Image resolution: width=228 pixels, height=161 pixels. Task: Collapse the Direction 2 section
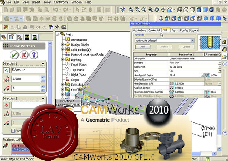[x=43, y=98]
